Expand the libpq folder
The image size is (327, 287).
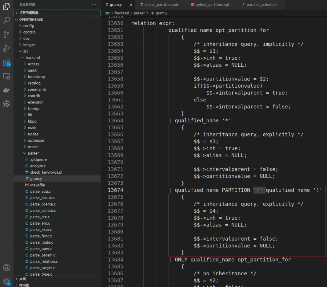(57, 121)
